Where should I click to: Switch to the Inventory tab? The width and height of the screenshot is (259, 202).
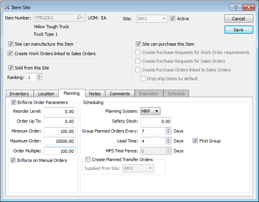(x=19, y=94)
